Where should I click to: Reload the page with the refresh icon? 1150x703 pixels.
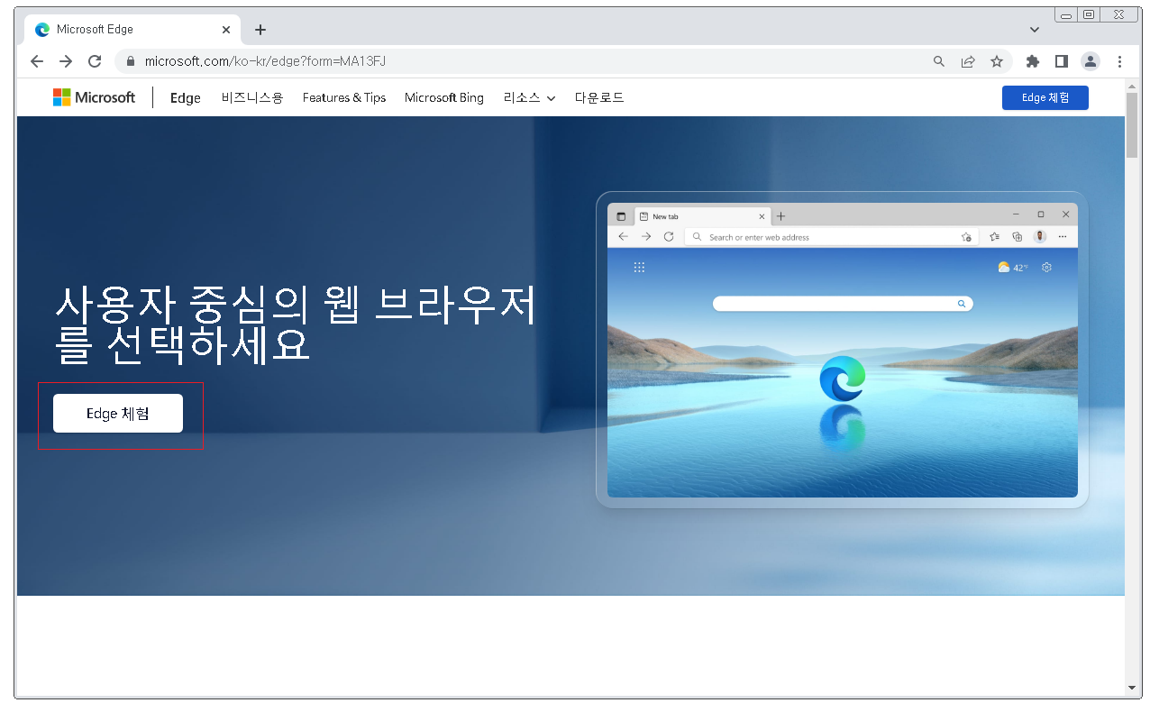coord(95,61)
